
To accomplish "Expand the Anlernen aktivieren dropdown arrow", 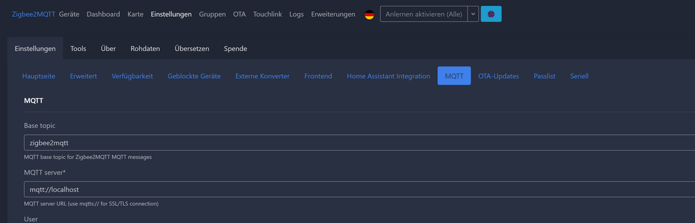I will 473,14.
